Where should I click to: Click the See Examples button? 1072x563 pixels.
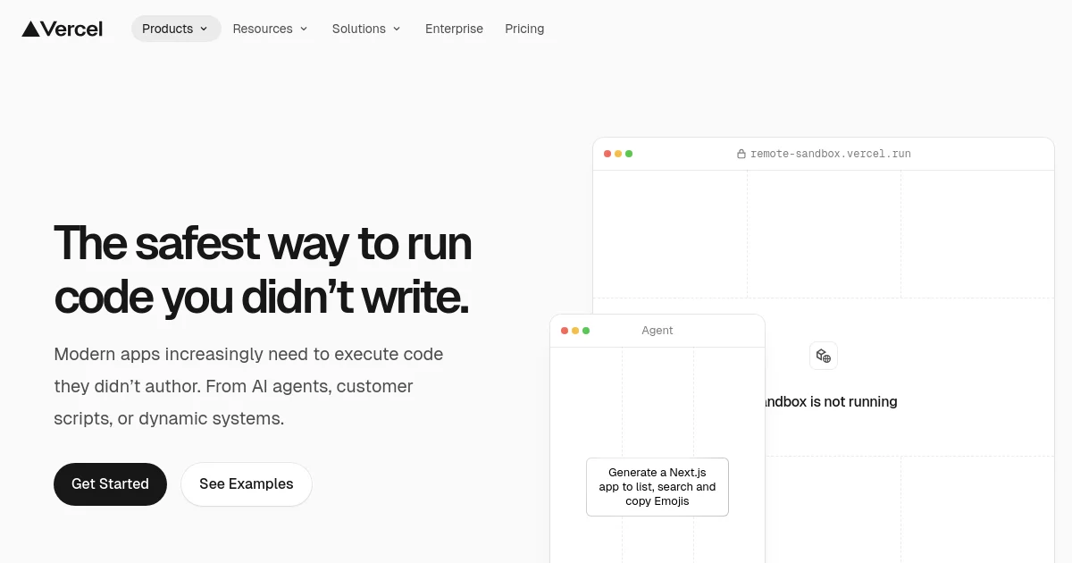[x=247, y=484]
